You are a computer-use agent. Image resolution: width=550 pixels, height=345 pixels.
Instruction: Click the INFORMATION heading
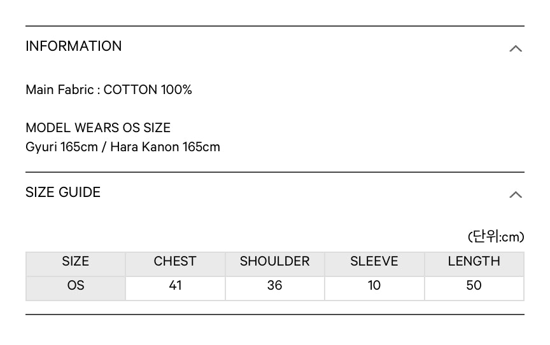pyautogui.click(x=74, y=46)
